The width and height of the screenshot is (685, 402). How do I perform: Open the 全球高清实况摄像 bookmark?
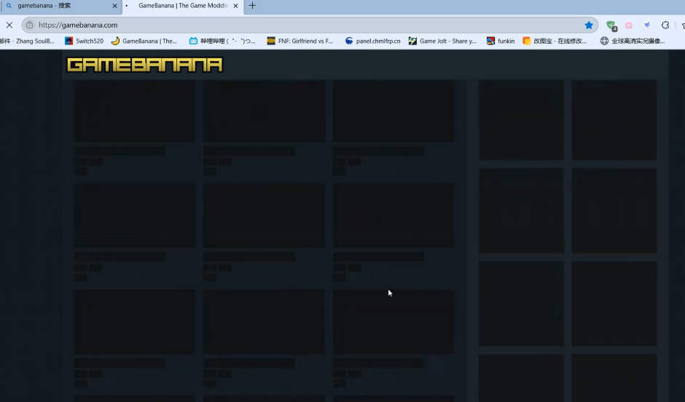(x=633, y=41)
